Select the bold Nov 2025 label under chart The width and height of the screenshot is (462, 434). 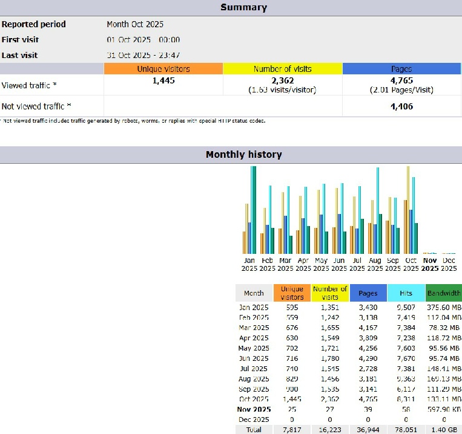click(x=429, y=264)
